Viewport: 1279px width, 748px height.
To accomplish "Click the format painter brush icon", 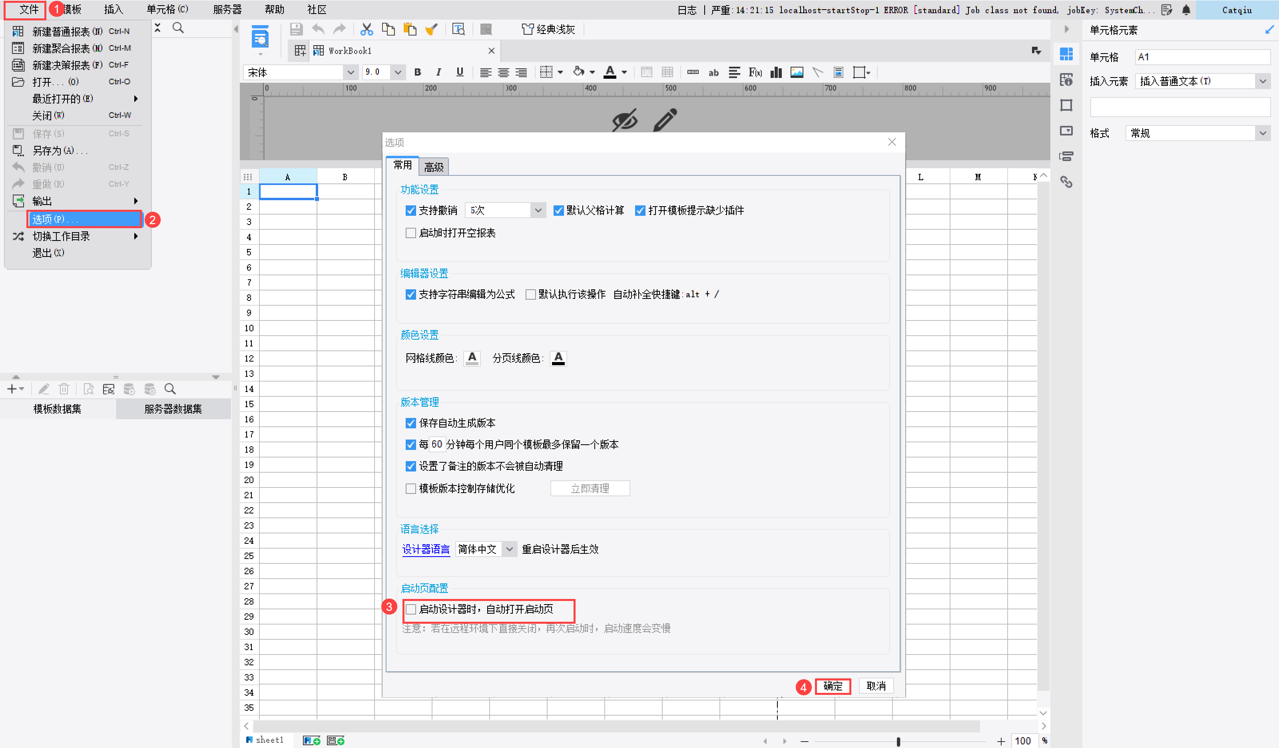I will click(431, 30).
